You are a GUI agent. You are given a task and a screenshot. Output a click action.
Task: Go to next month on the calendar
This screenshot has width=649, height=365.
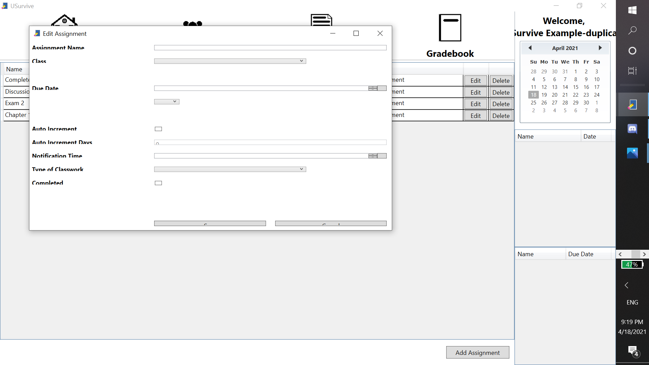[600, 48]
